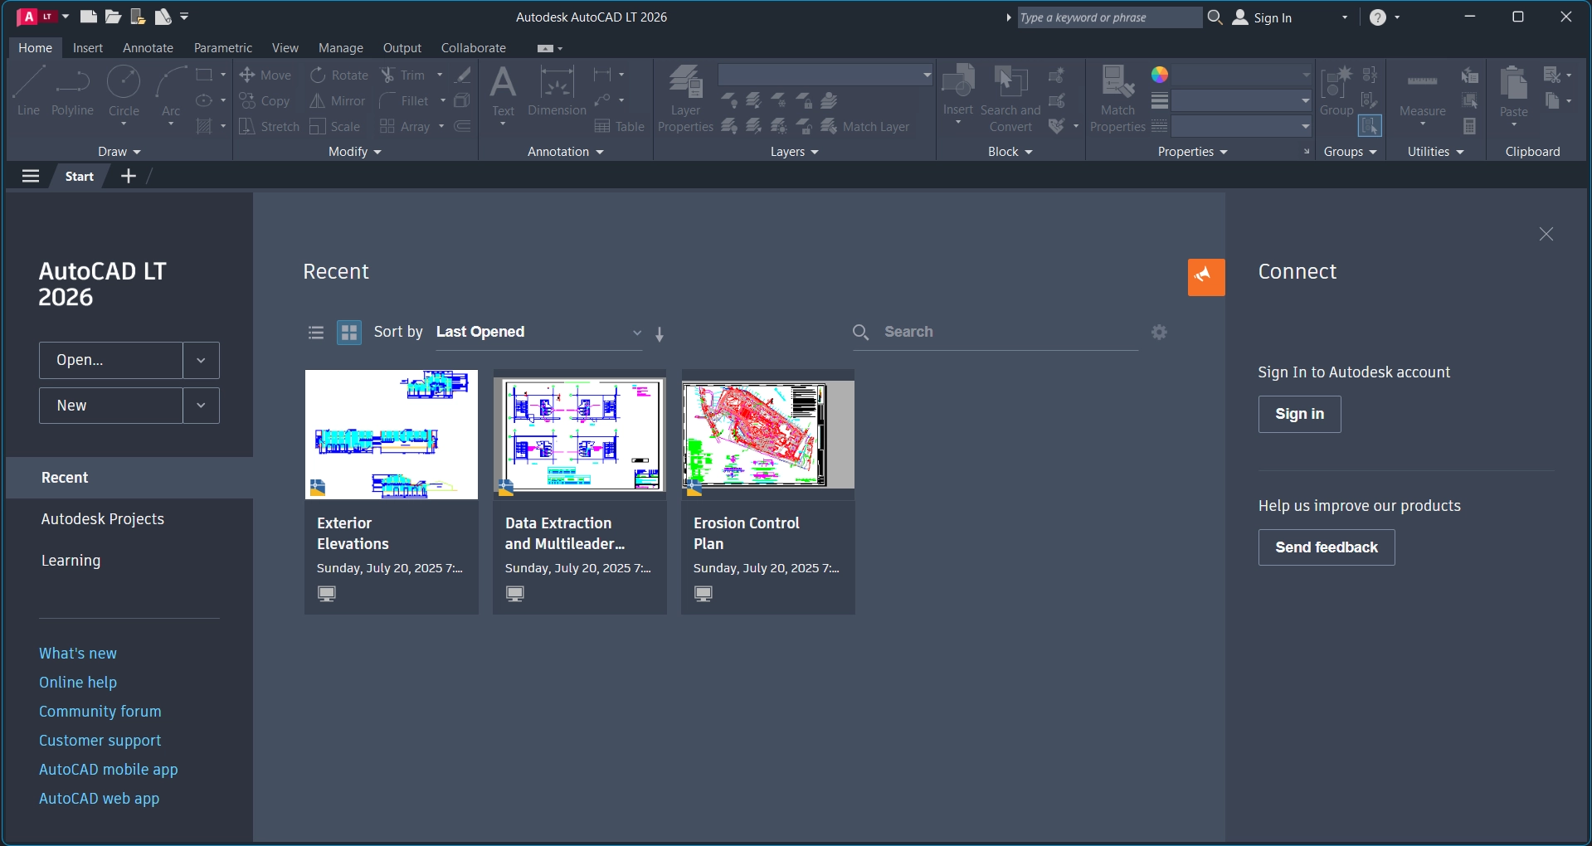The height and width of the screenshot is (846, 1592).
Task: Click the object color wheel swatch
Action: point(1160,75)
